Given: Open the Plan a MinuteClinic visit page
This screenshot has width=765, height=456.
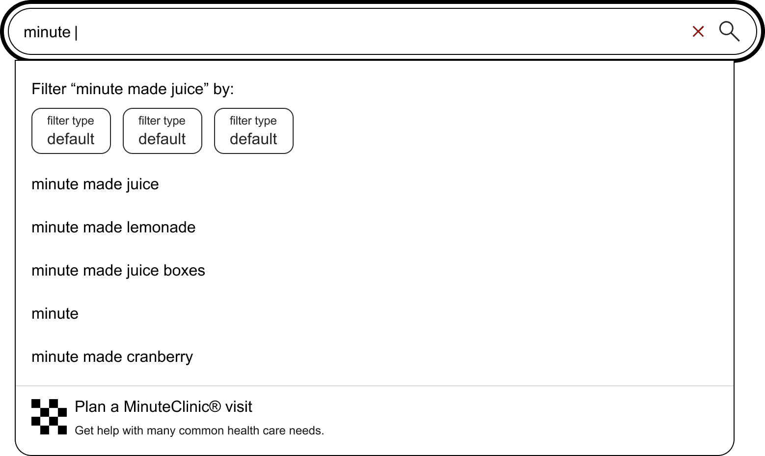Looking at the screenshot, I should pos(163,406).
